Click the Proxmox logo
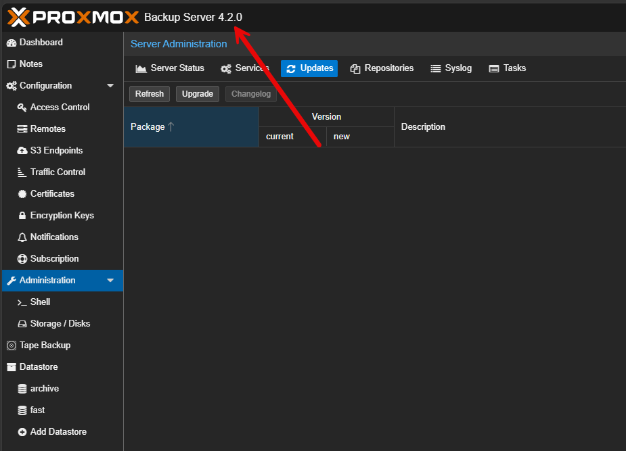Screen dimensions: 626x451 pyautogui.click(x=73, y=17)
